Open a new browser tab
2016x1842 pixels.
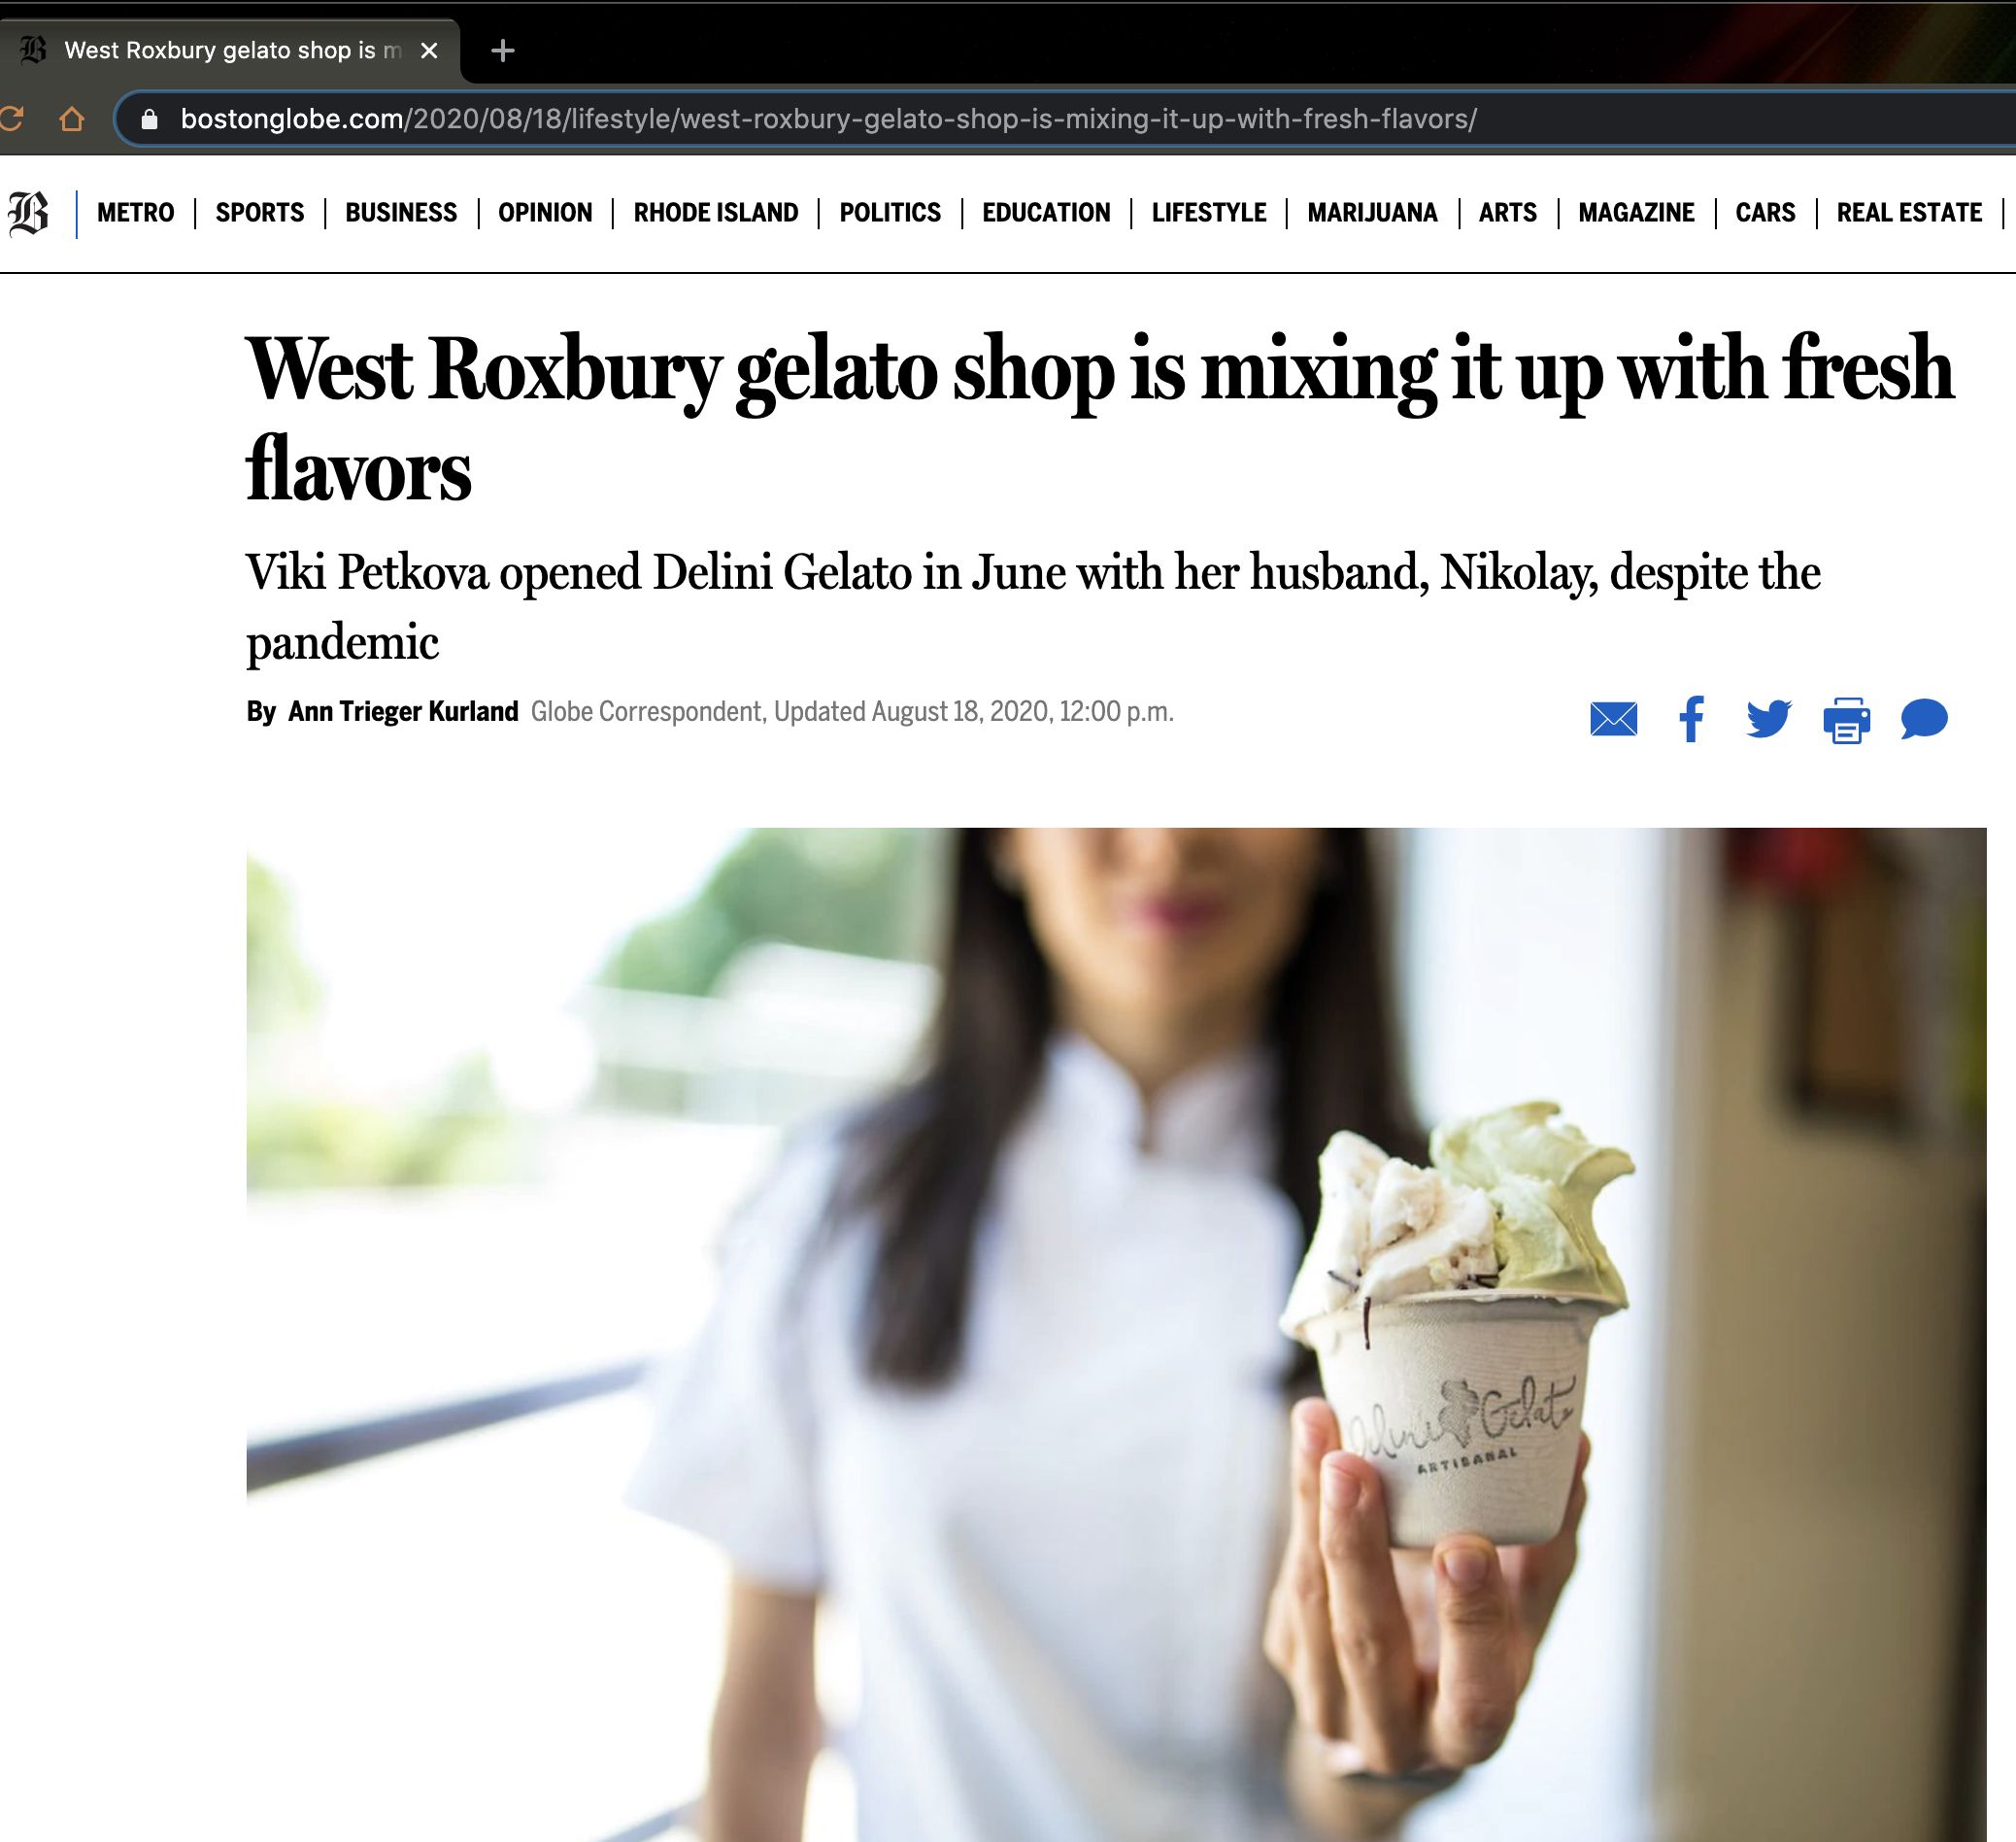503,50
